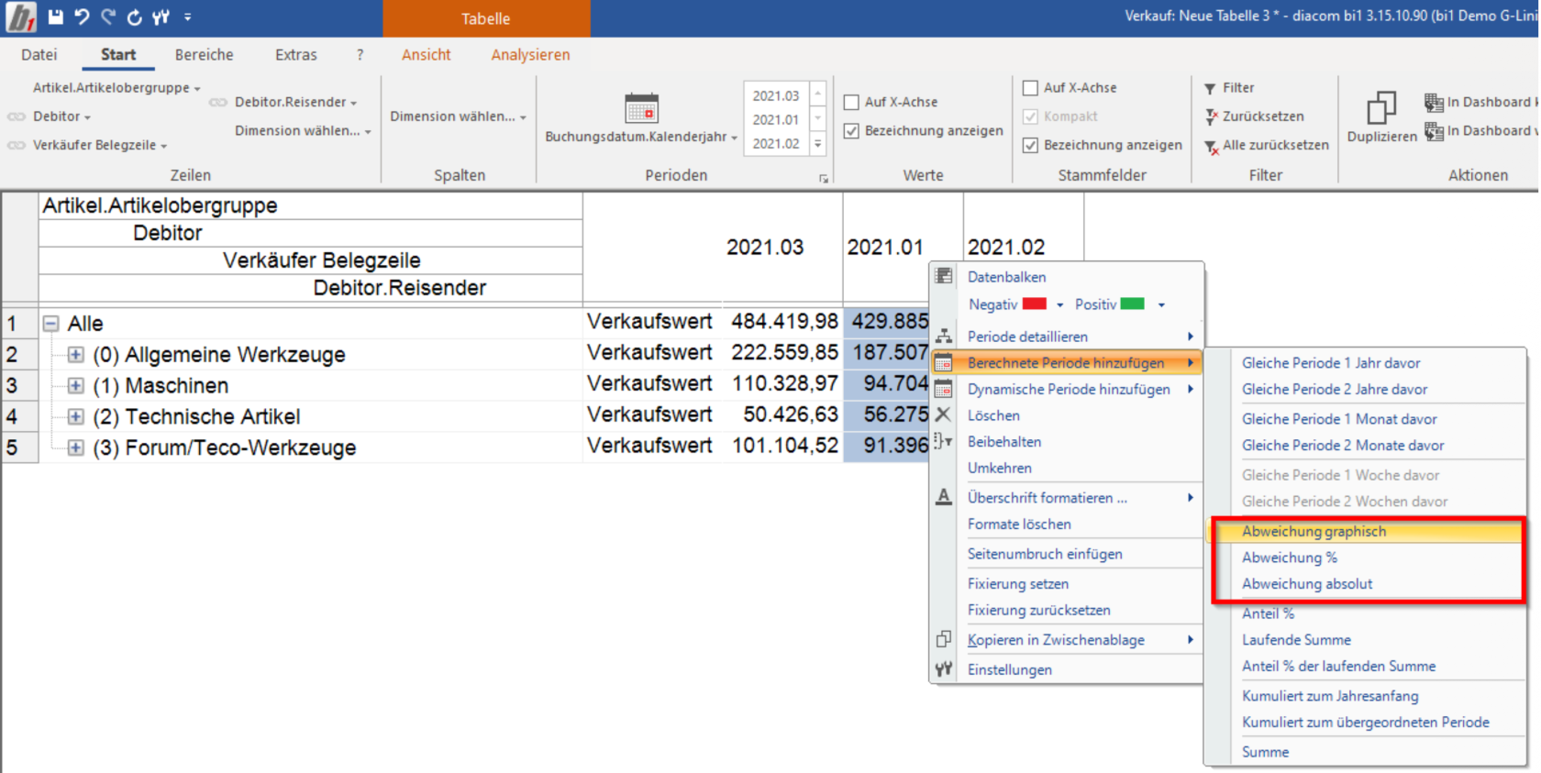Expand (0) Allgemeine Werkzeuge row
The width and height of the screenshot is (1541, 773).
pos(76,355)
